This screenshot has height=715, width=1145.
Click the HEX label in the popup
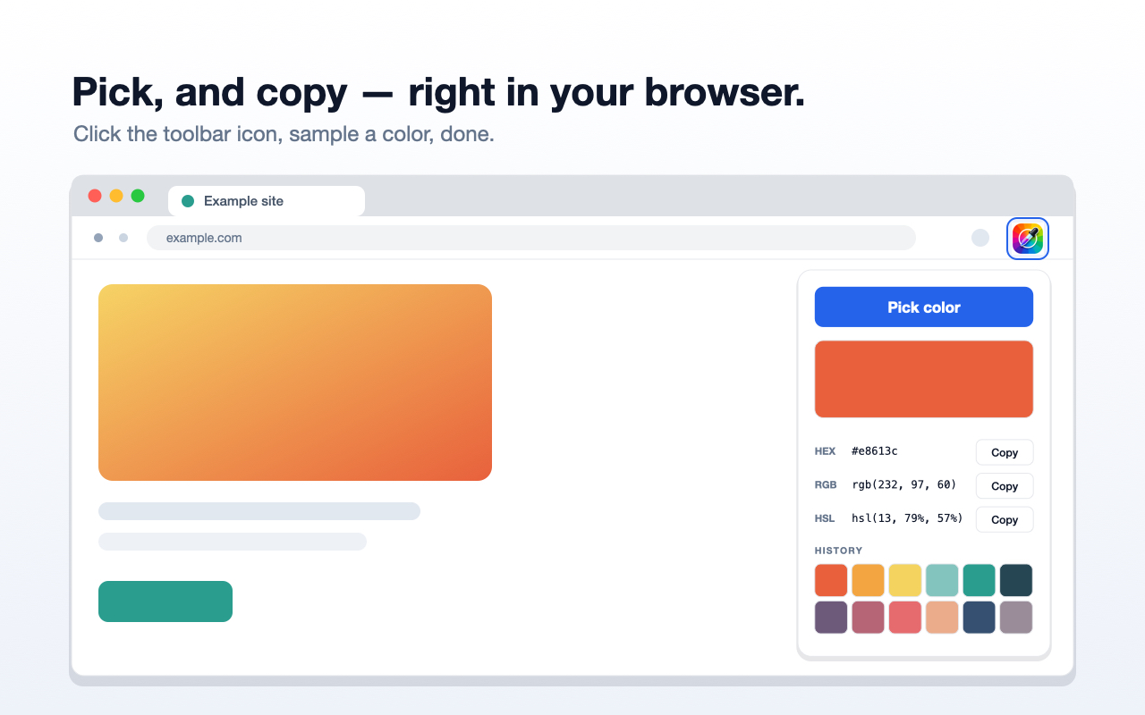tap(825, 451)
